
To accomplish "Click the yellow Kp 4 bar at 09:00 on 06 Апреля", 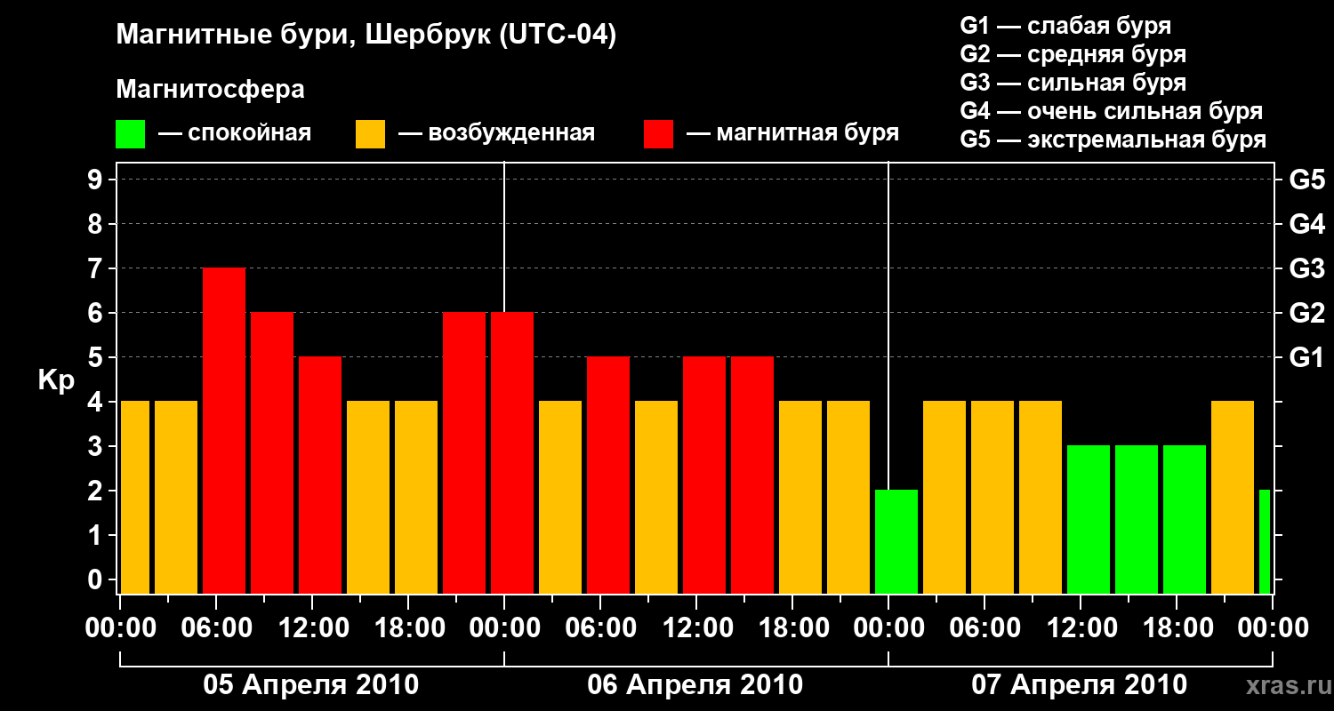I will pos(656,498).
